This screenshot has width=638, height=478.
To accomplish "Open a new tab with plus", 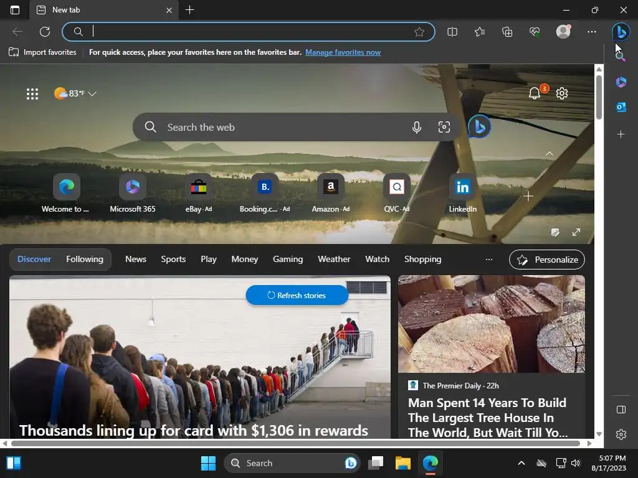I will 189,10.
